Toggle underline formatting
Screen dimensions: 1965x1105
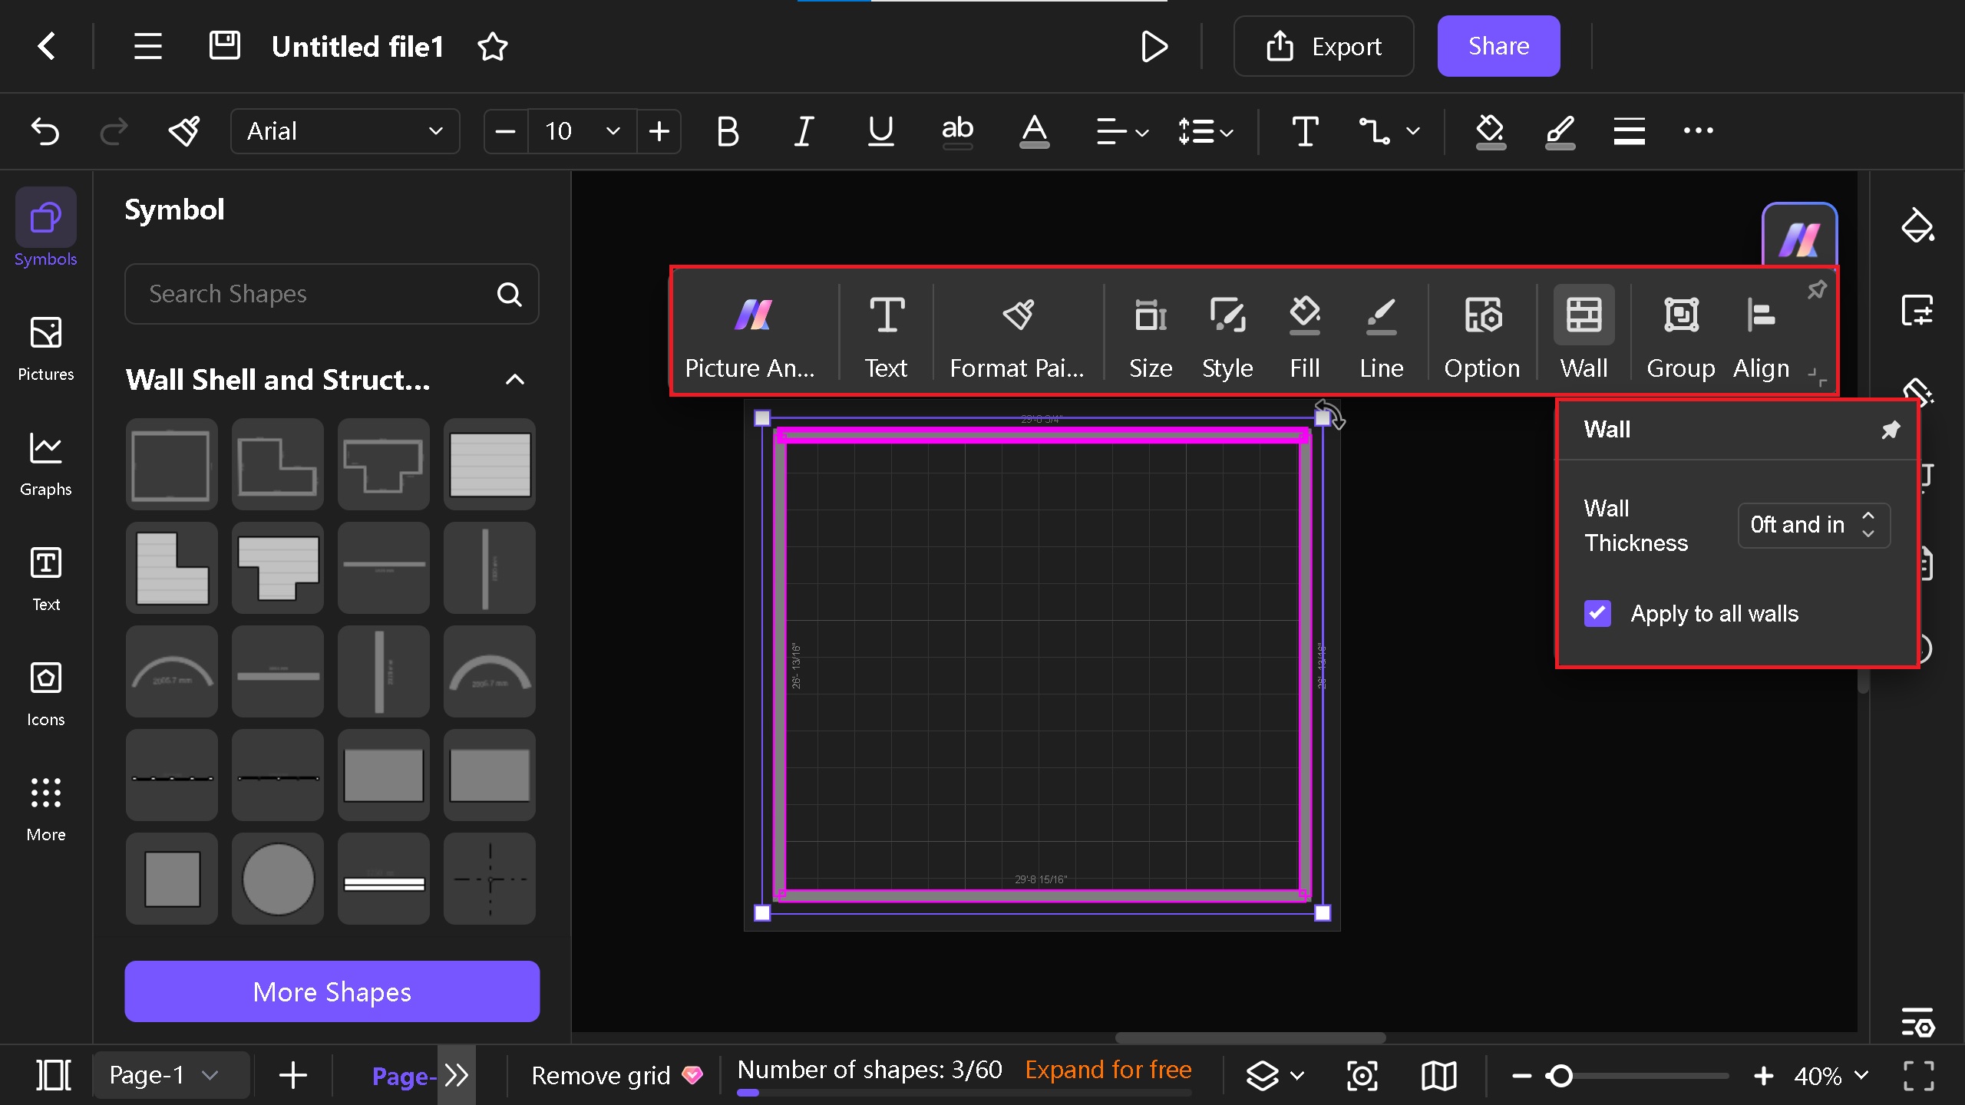point(880,131)
